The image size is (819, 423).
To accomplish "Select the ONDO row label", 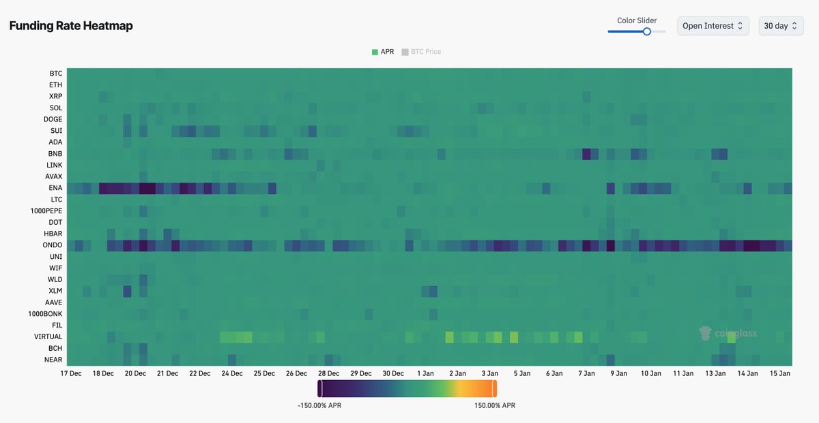I will coord(52,245).
